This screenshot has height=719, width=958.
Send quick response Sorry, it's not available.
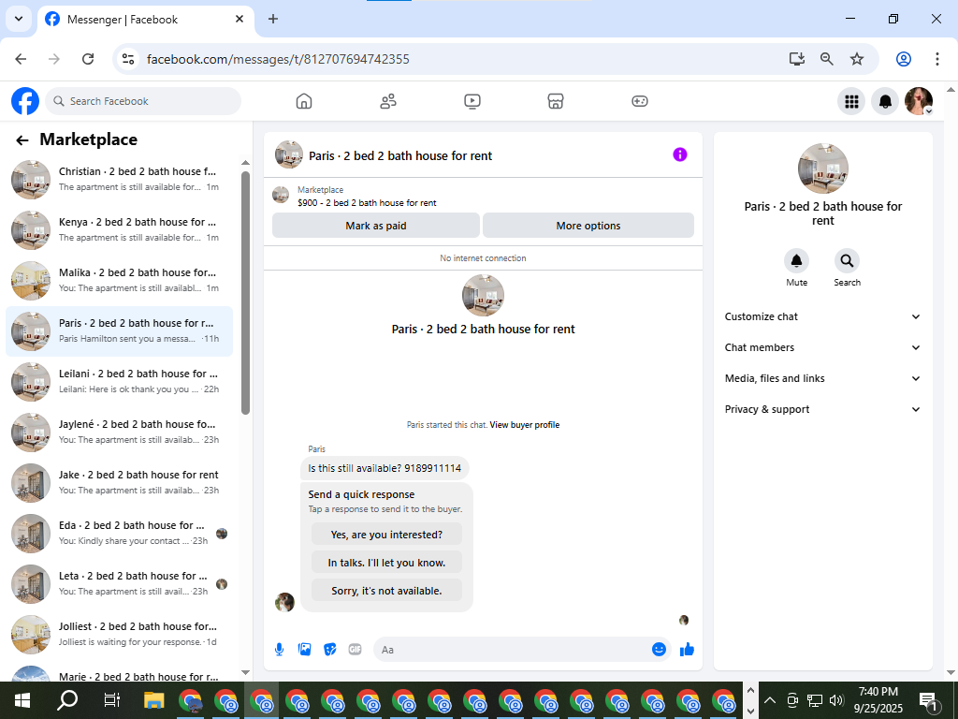(386, 591)
